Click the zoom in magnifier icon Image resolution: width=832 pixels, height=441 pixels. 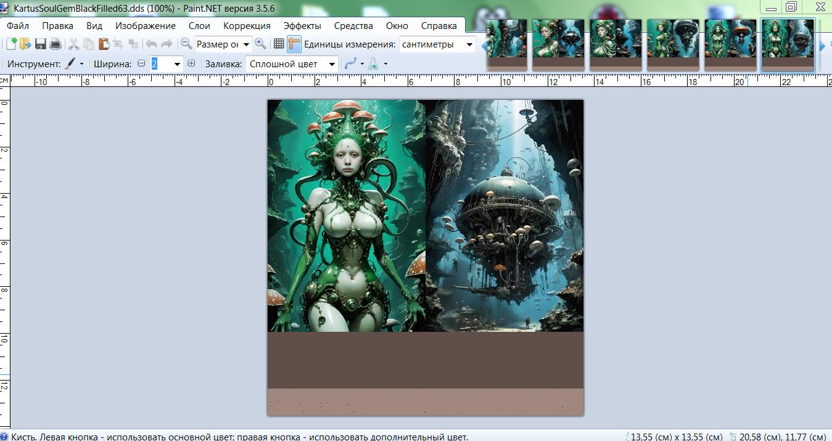(x=260, y=44)
